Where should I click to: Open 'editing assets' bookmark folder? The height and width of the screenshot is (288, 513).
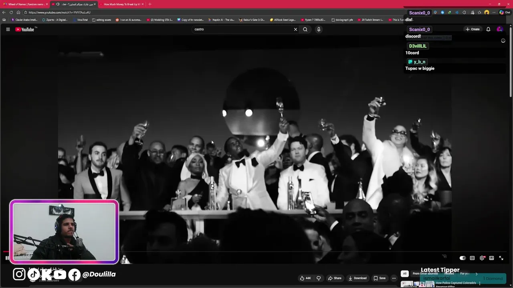tap(101, 20)
